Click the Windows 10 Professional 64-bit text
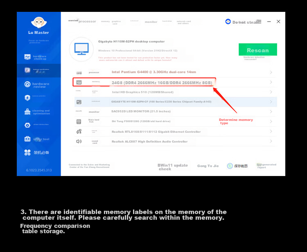Image resolution: width=307 pixels, height=252 pixels. tap(138, 51)
